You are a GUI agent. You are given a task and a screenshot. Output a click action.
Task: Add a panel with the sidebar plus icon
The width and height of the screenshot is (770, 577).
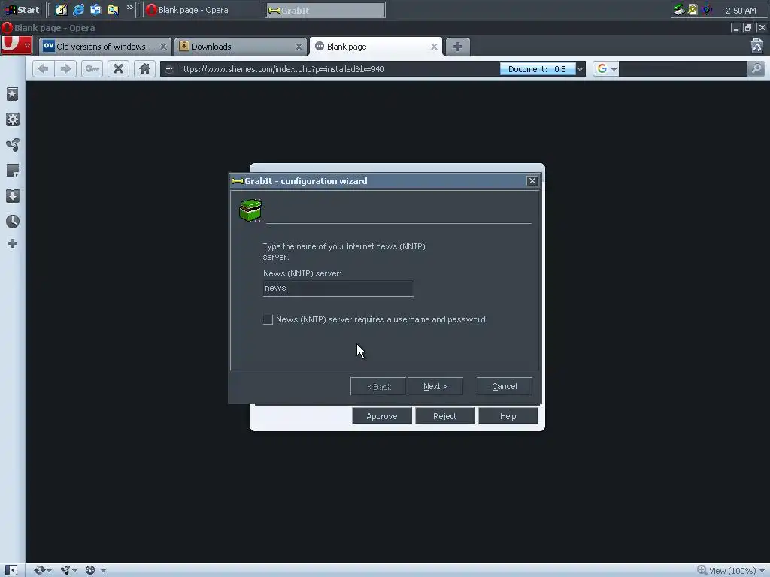(x=12, y=243)
